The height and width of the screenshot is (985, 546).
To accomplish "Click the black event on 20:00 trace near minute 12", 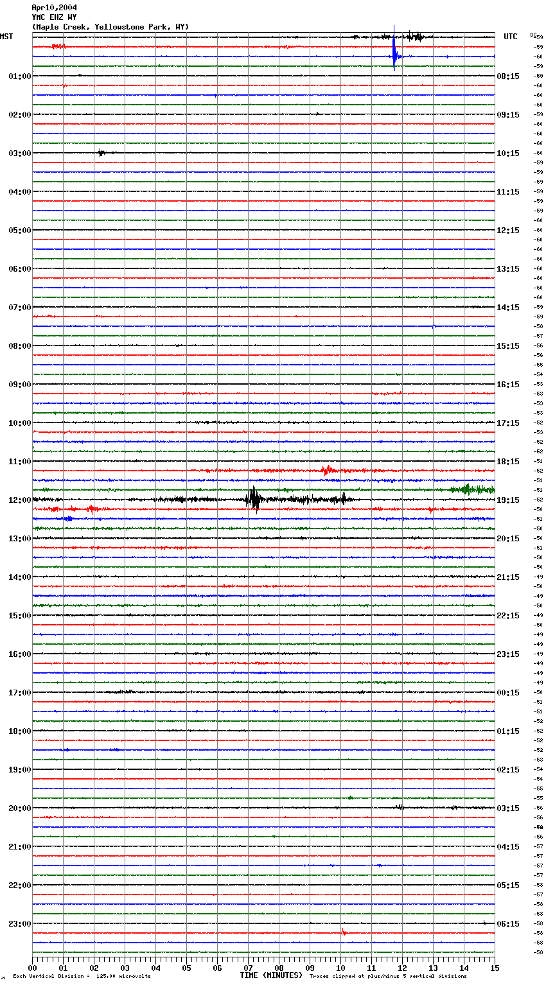I will click(x=399, y=807).
